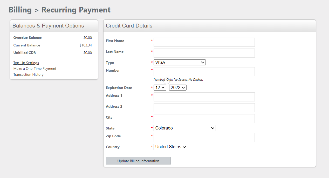The height and width of the screenshot is (178, 329).
Task: Expand the State dropdown showing Colorado
Action: click(x=184, y=128)
